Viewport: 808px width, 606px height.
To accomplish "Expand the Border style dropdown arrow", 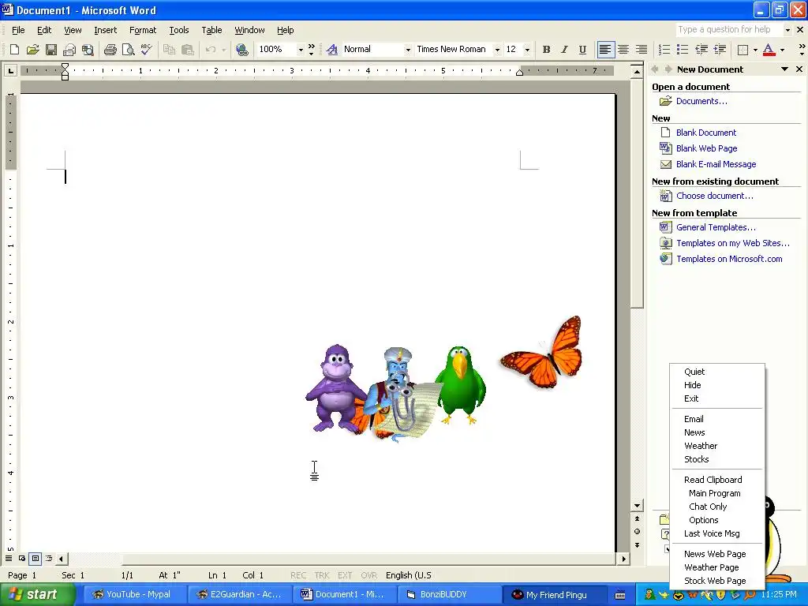I will click(755, 50).
